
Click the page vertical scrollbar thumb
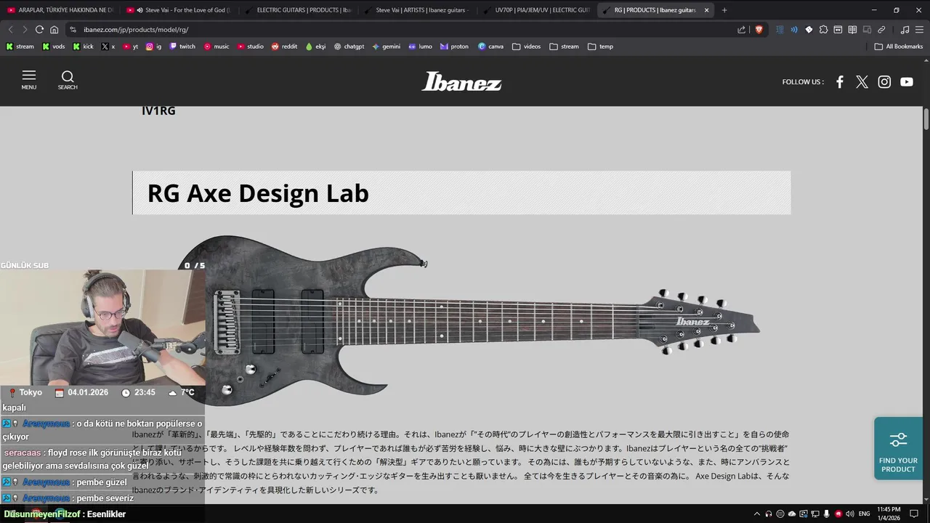(926, 118)
